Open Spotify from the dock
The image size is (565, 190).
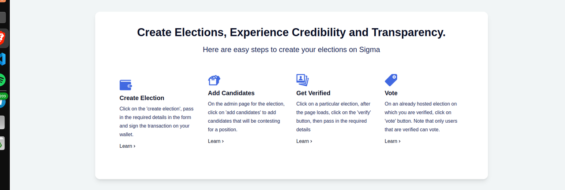click(x=2, y=80)
